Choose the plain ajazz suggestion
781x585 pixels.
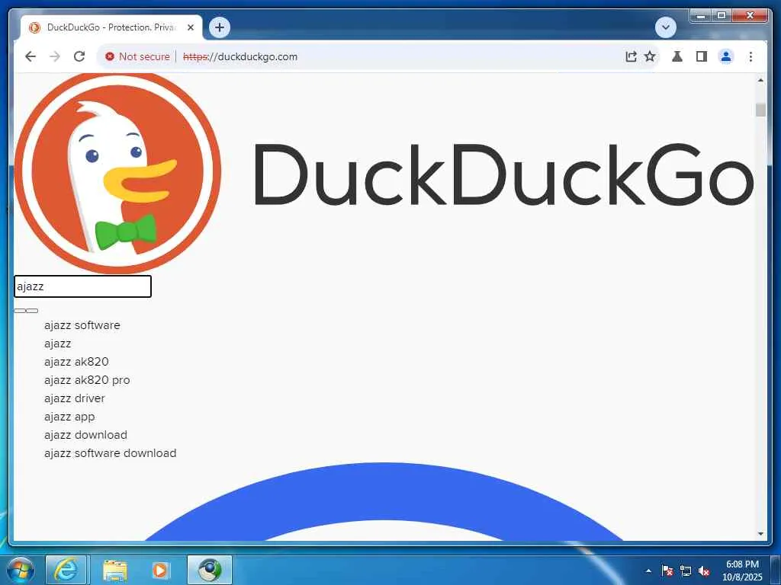[x=58, y=344]
